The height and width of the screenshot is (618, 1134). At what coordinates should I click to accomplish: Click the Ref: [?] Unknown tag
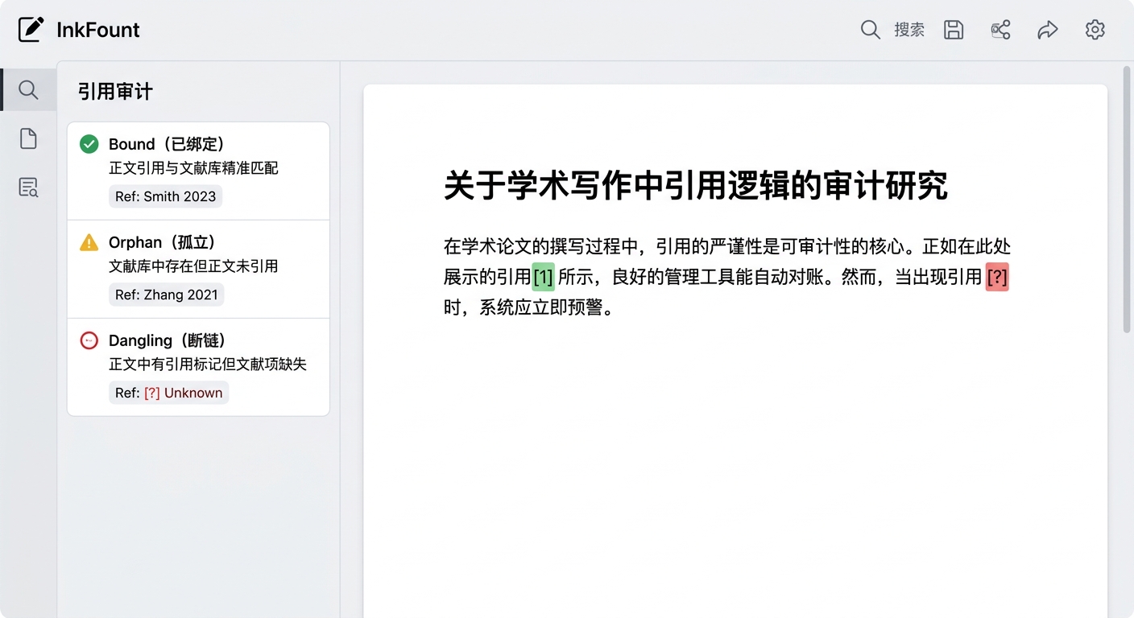tap(168, 393)
